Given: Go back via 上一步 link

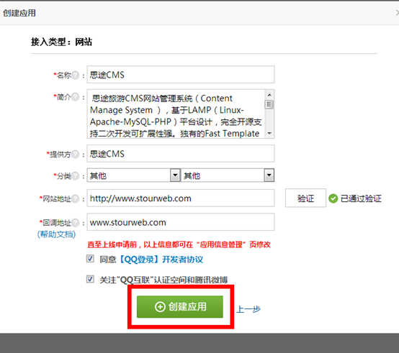Looking at the screenshot, I should (x=248, y=309).
